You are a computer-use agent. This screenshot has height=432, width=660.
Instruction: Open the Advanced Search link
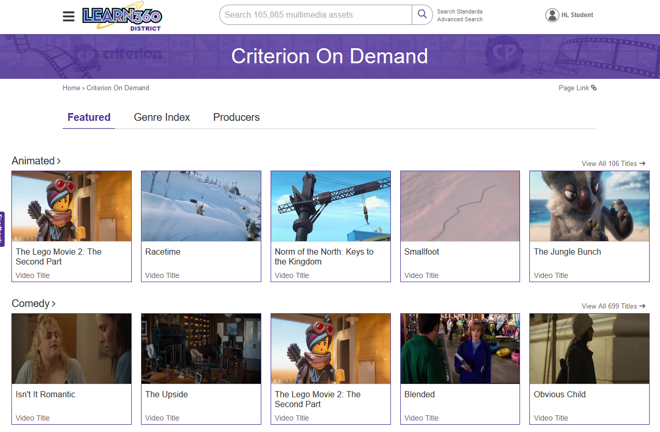point(460,19)
